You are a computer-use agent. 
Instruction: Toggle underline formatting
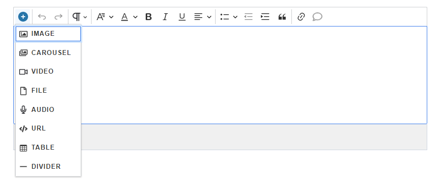182,17
